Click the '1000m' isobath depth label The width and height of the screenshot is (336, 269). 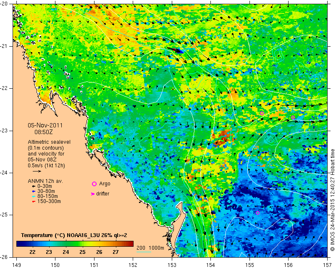tap(156, 248)
